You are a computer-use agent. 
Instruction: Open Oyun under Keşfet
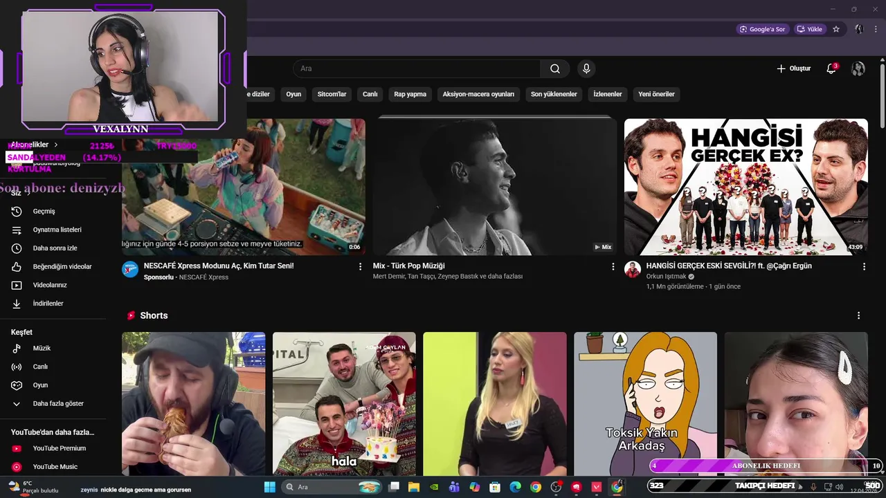54,385
